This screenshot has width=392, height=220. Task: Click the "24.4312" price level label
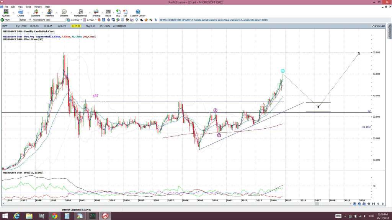pyautogui.click(x=366, y=127)
